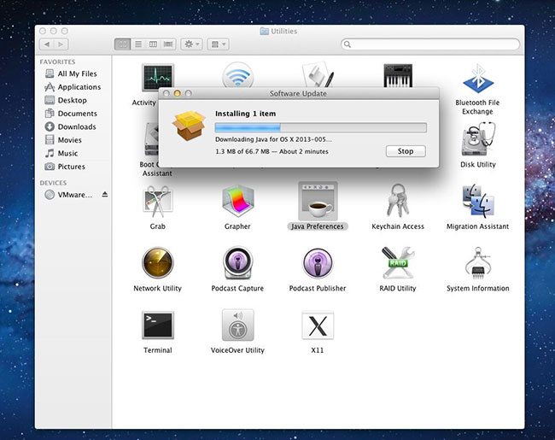Open System Information icon

[x=478, y=262]
